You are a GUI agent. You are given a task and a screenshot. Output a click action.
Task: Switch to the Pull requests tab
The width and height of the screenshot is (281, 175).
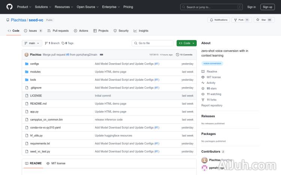click(58, 31)
